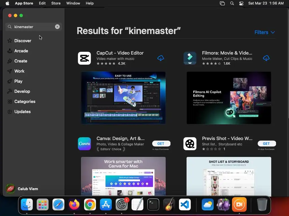
Task: Launch Safari from the Dock
Action: (x=58, y=204)
